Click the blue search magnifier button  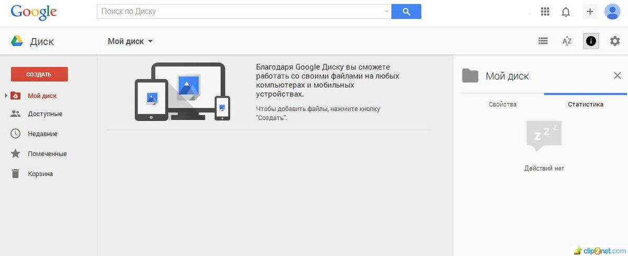tap(406, 11)
